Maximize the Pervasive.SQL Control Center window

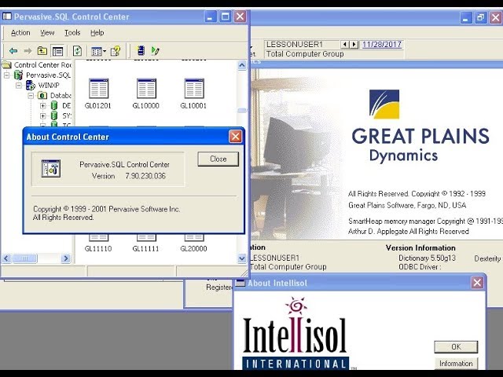(x=226, y=16)
